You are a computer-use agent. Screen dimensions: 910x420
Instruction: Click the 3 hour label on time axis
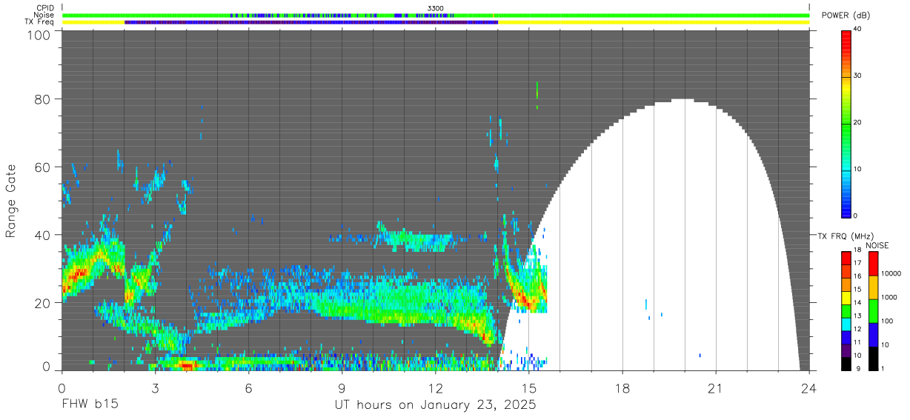click(x=155, y=388)
